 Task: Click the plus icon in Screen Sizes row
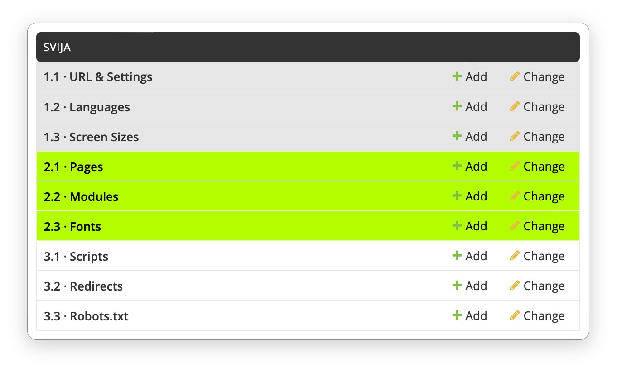457,136
